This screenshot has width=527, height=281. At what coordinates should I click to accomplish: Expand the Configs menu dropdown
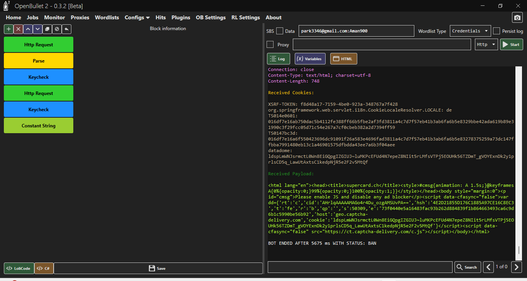[137, 17]
